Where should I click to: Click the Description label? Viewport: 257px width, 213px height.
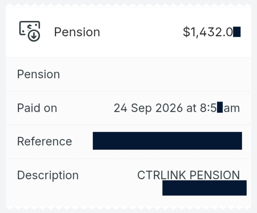point(48,175)
